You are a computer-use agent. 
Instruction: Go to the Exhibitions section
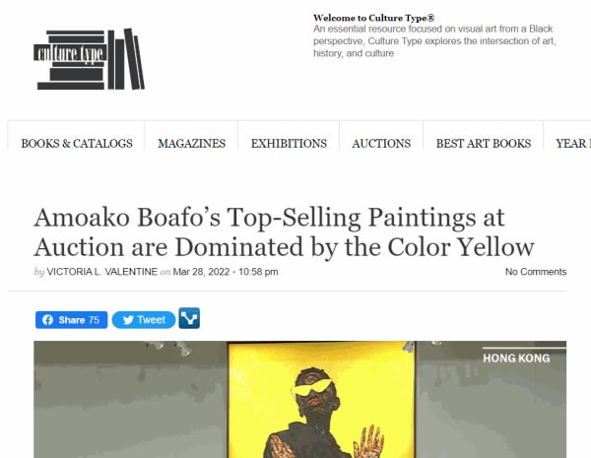pyautogui.click(x=289, y=143)
